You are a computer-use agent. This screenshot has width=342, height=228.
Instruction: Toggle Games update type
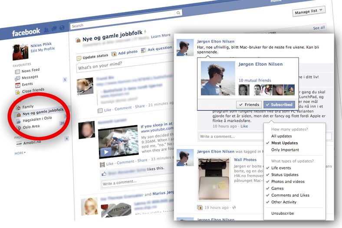(x=277, y=189)
